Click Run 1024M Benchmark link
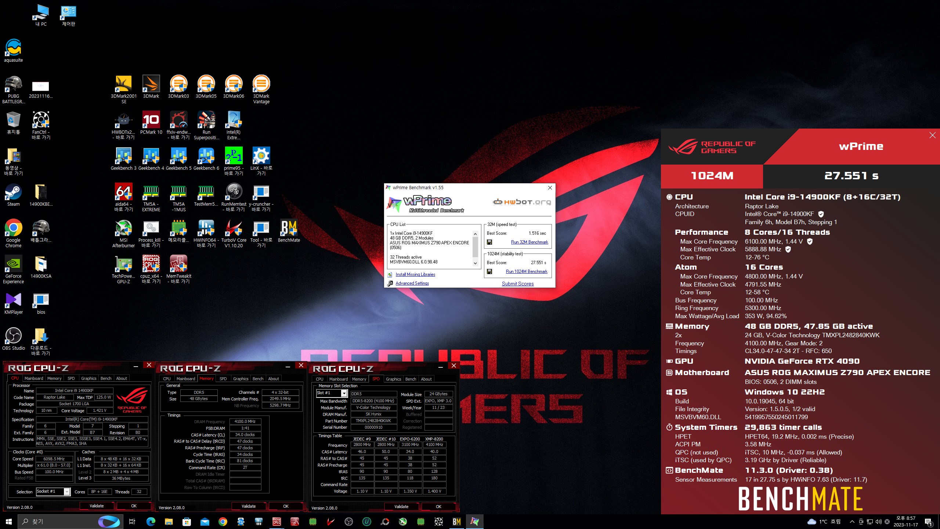 click(527, 271)
